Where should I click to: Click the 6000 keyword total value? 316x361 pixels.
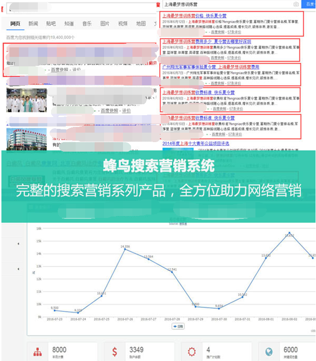click(x=290, y=350)
